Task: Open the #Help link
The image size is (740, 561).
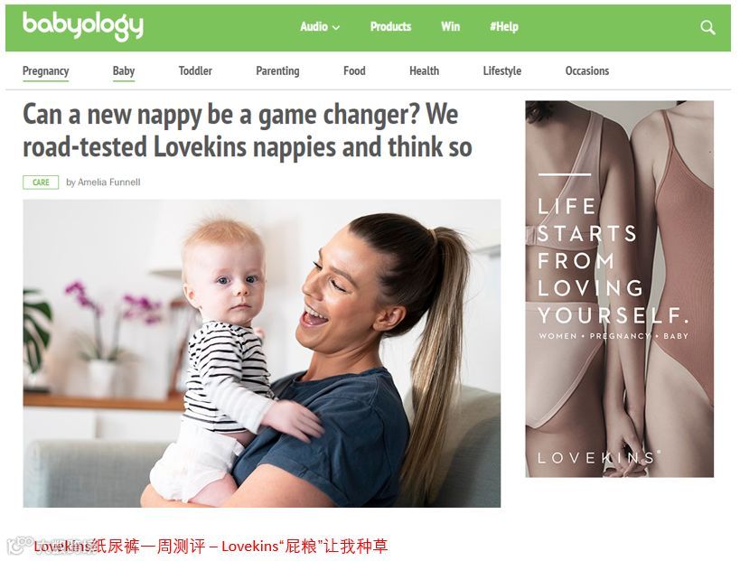Action: (x=504, y=26)
